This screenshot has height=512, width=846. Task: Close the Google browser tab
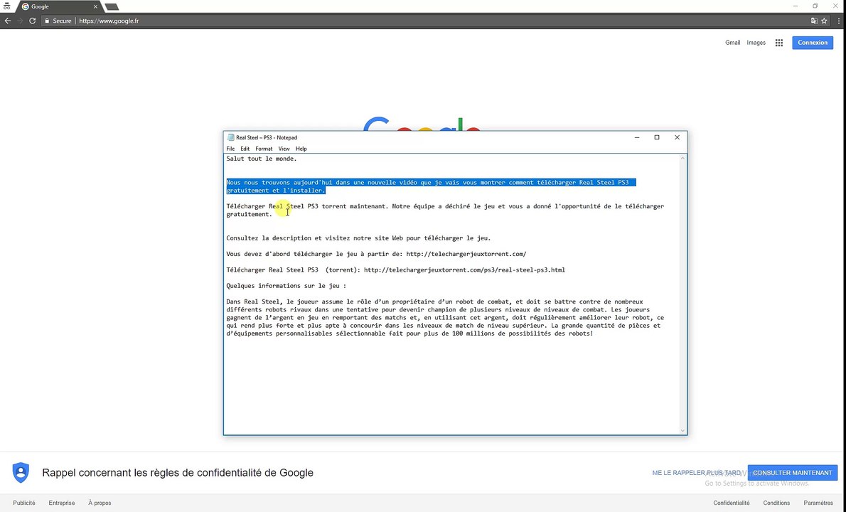95,6
